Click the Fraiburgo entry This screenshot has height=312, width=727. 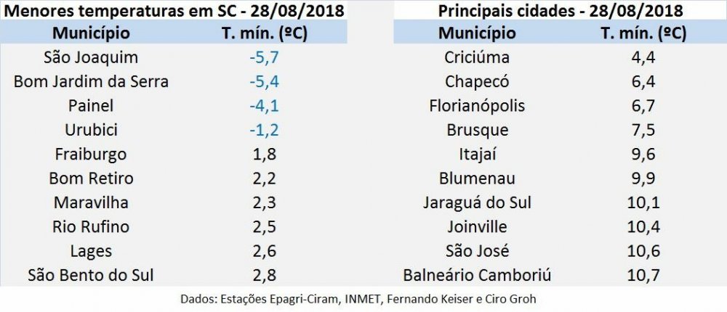91,154
